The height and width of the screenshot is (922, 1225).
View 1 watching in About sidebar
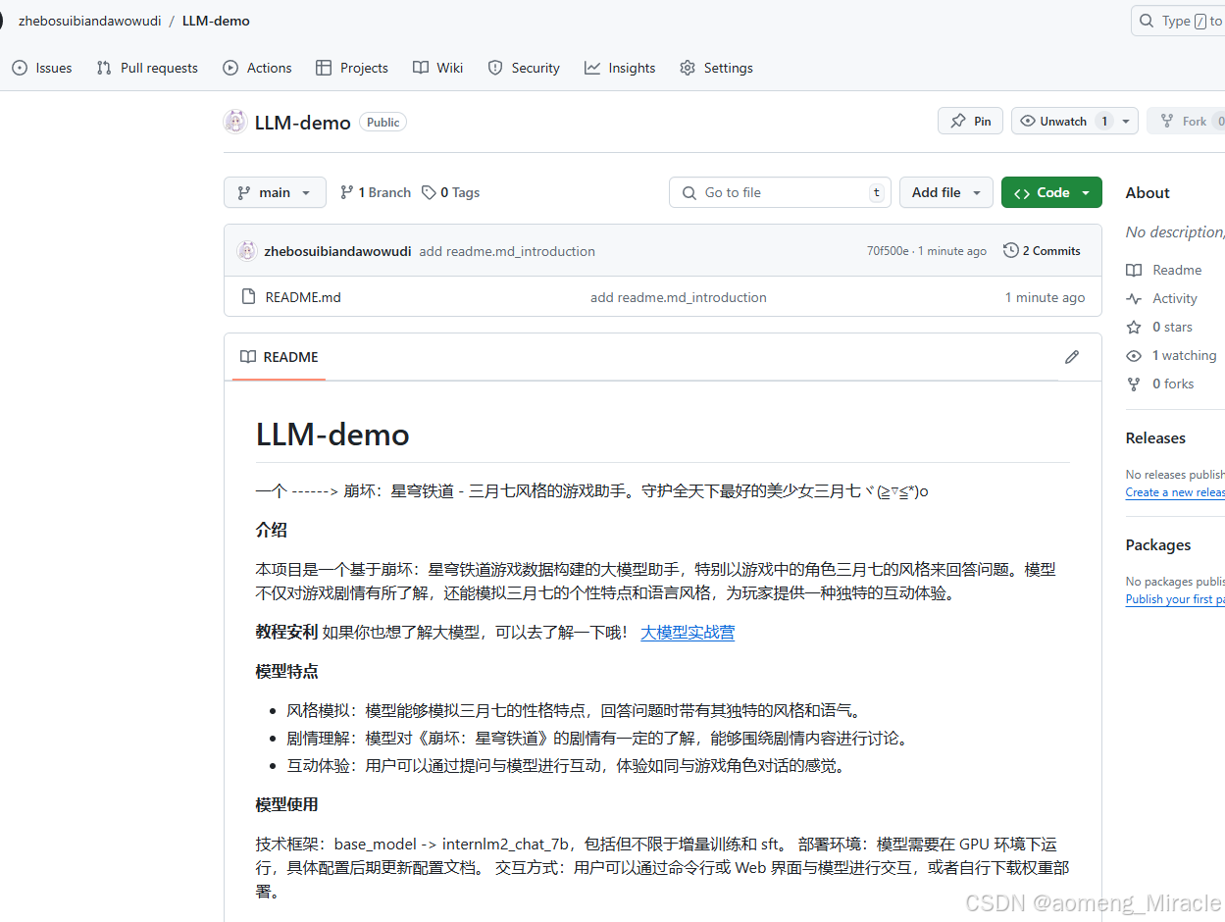point(1171,355)
